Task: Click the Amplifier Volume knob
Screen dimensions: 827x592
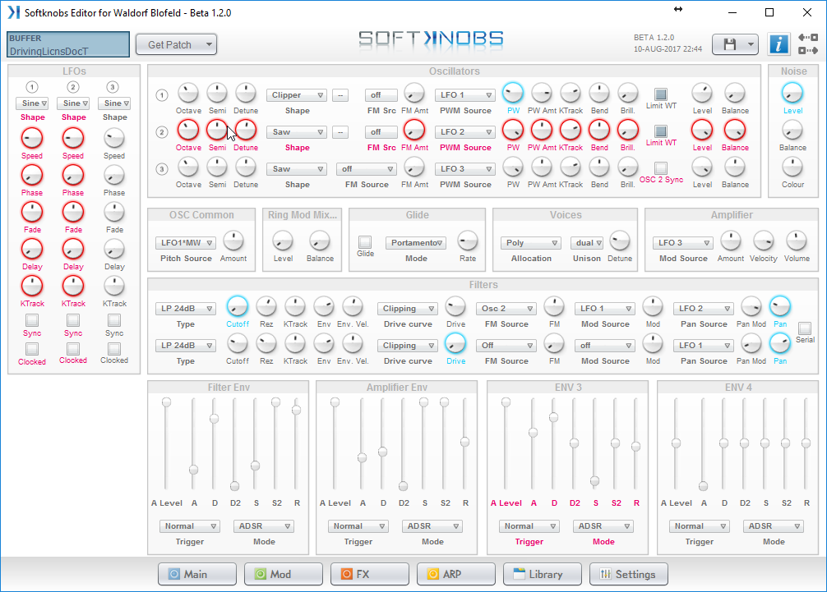Action: (x=797, y=241)
